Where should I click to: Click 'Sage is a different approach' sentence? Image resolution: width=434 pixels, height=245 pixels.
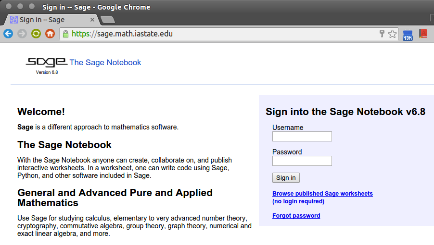tap(98, 127)
